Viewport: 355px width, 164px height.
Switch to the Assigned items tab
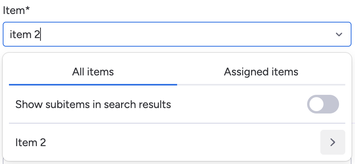click(x=261, y=72)
